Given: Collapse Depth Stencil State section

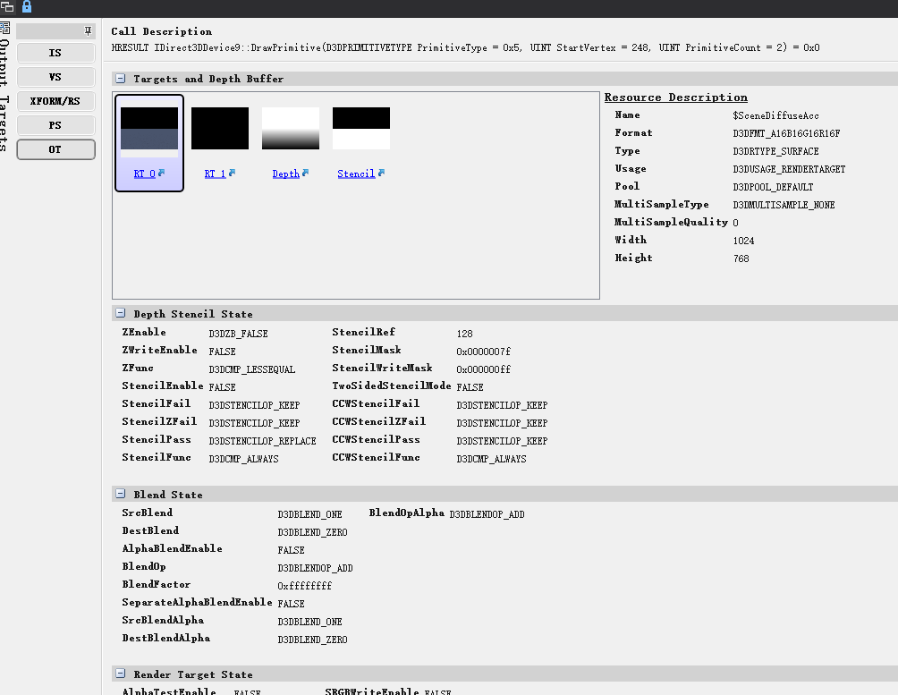Looking at the screenshot, I should [120, 313].
